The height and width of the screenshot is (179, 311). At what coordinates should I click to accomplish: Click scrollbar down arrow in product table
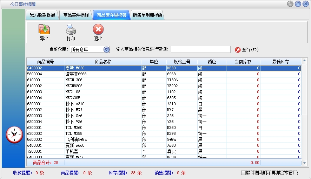pos(304,163)
